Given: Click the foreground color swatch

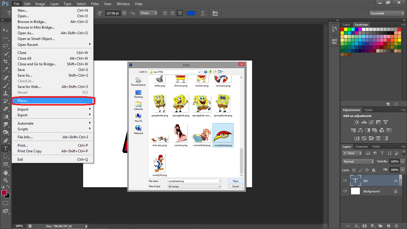Looking at the screenshot, I should pos(4,193).
